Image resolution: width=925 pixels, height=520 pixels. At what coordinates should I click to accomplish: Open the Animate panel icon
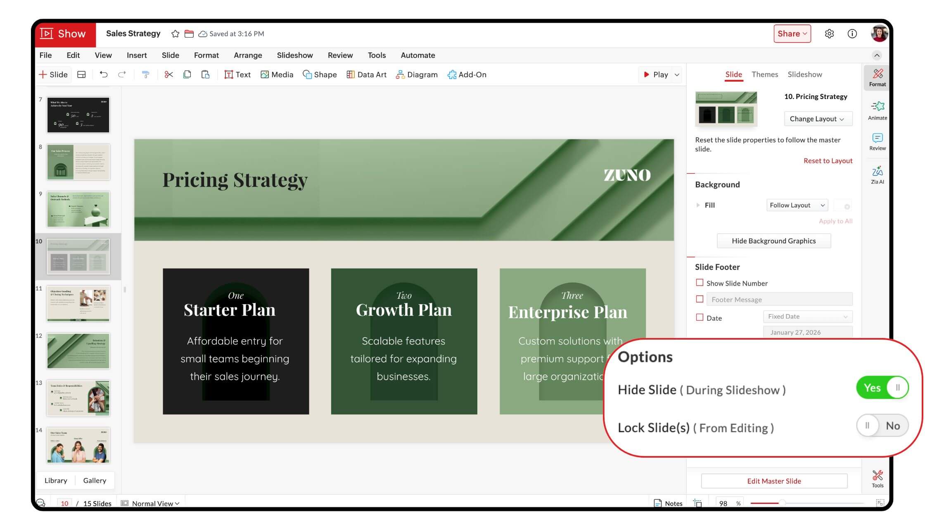pyautogui.click(x=877, y=110)
